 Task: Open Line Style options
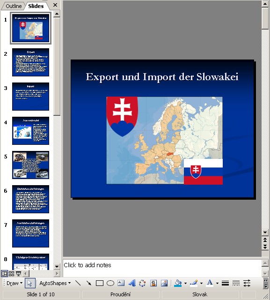(226, 283)
